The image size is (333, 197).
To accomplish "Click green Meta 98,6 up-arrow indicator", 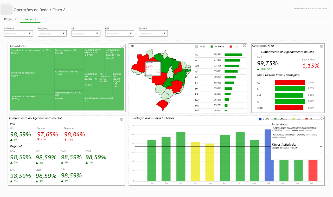I will click(258, 69).
